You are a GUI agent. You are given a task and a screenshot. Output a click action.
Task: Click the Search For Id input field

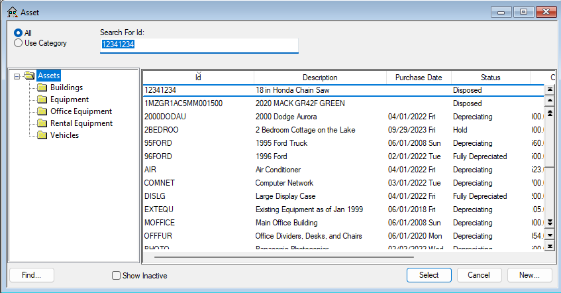pyautogui.click(x=199, y=45)
